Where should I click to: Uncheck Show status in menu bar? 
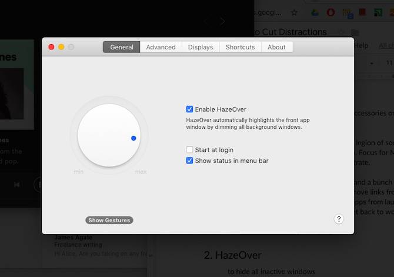point(189,161)
